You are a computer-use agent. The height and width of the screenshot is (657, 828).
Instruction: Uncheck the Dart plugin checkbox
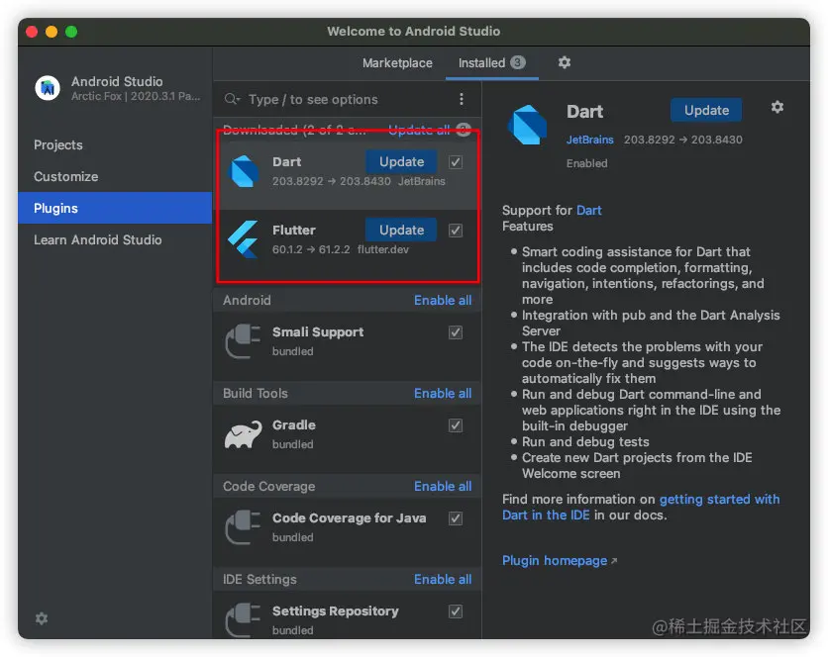click(456, 162)
